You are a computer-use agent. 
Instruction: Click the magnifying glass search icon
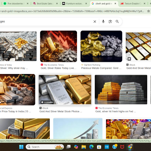coord(117,22)
